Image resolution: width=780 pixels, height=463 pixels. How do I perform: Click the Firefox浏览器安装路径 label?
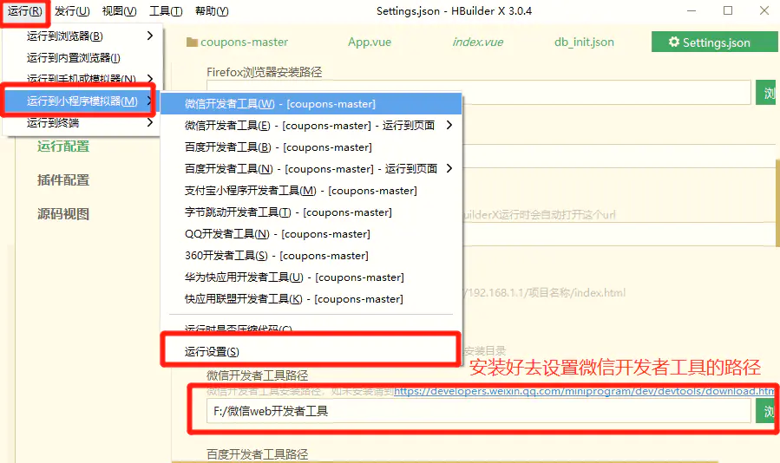264,72
